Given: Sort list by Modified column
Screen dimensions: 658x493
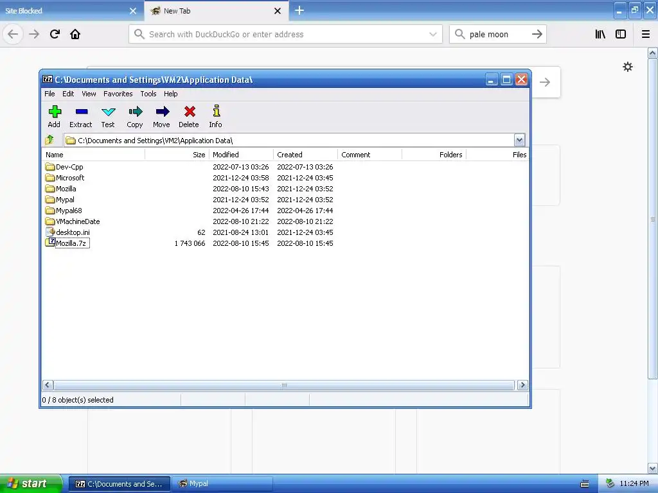Looking at the screenshot, I should (x=242, y=155).
